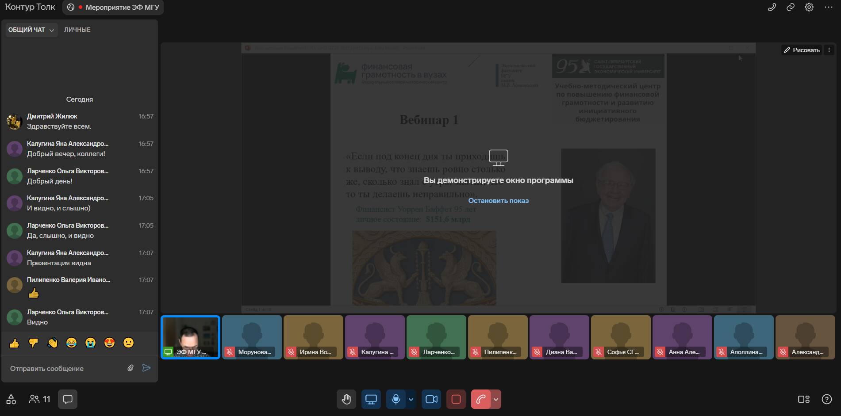Copy meeting link via chain icon
Viewport: 841px width, 416px height.
coord(790,7)
